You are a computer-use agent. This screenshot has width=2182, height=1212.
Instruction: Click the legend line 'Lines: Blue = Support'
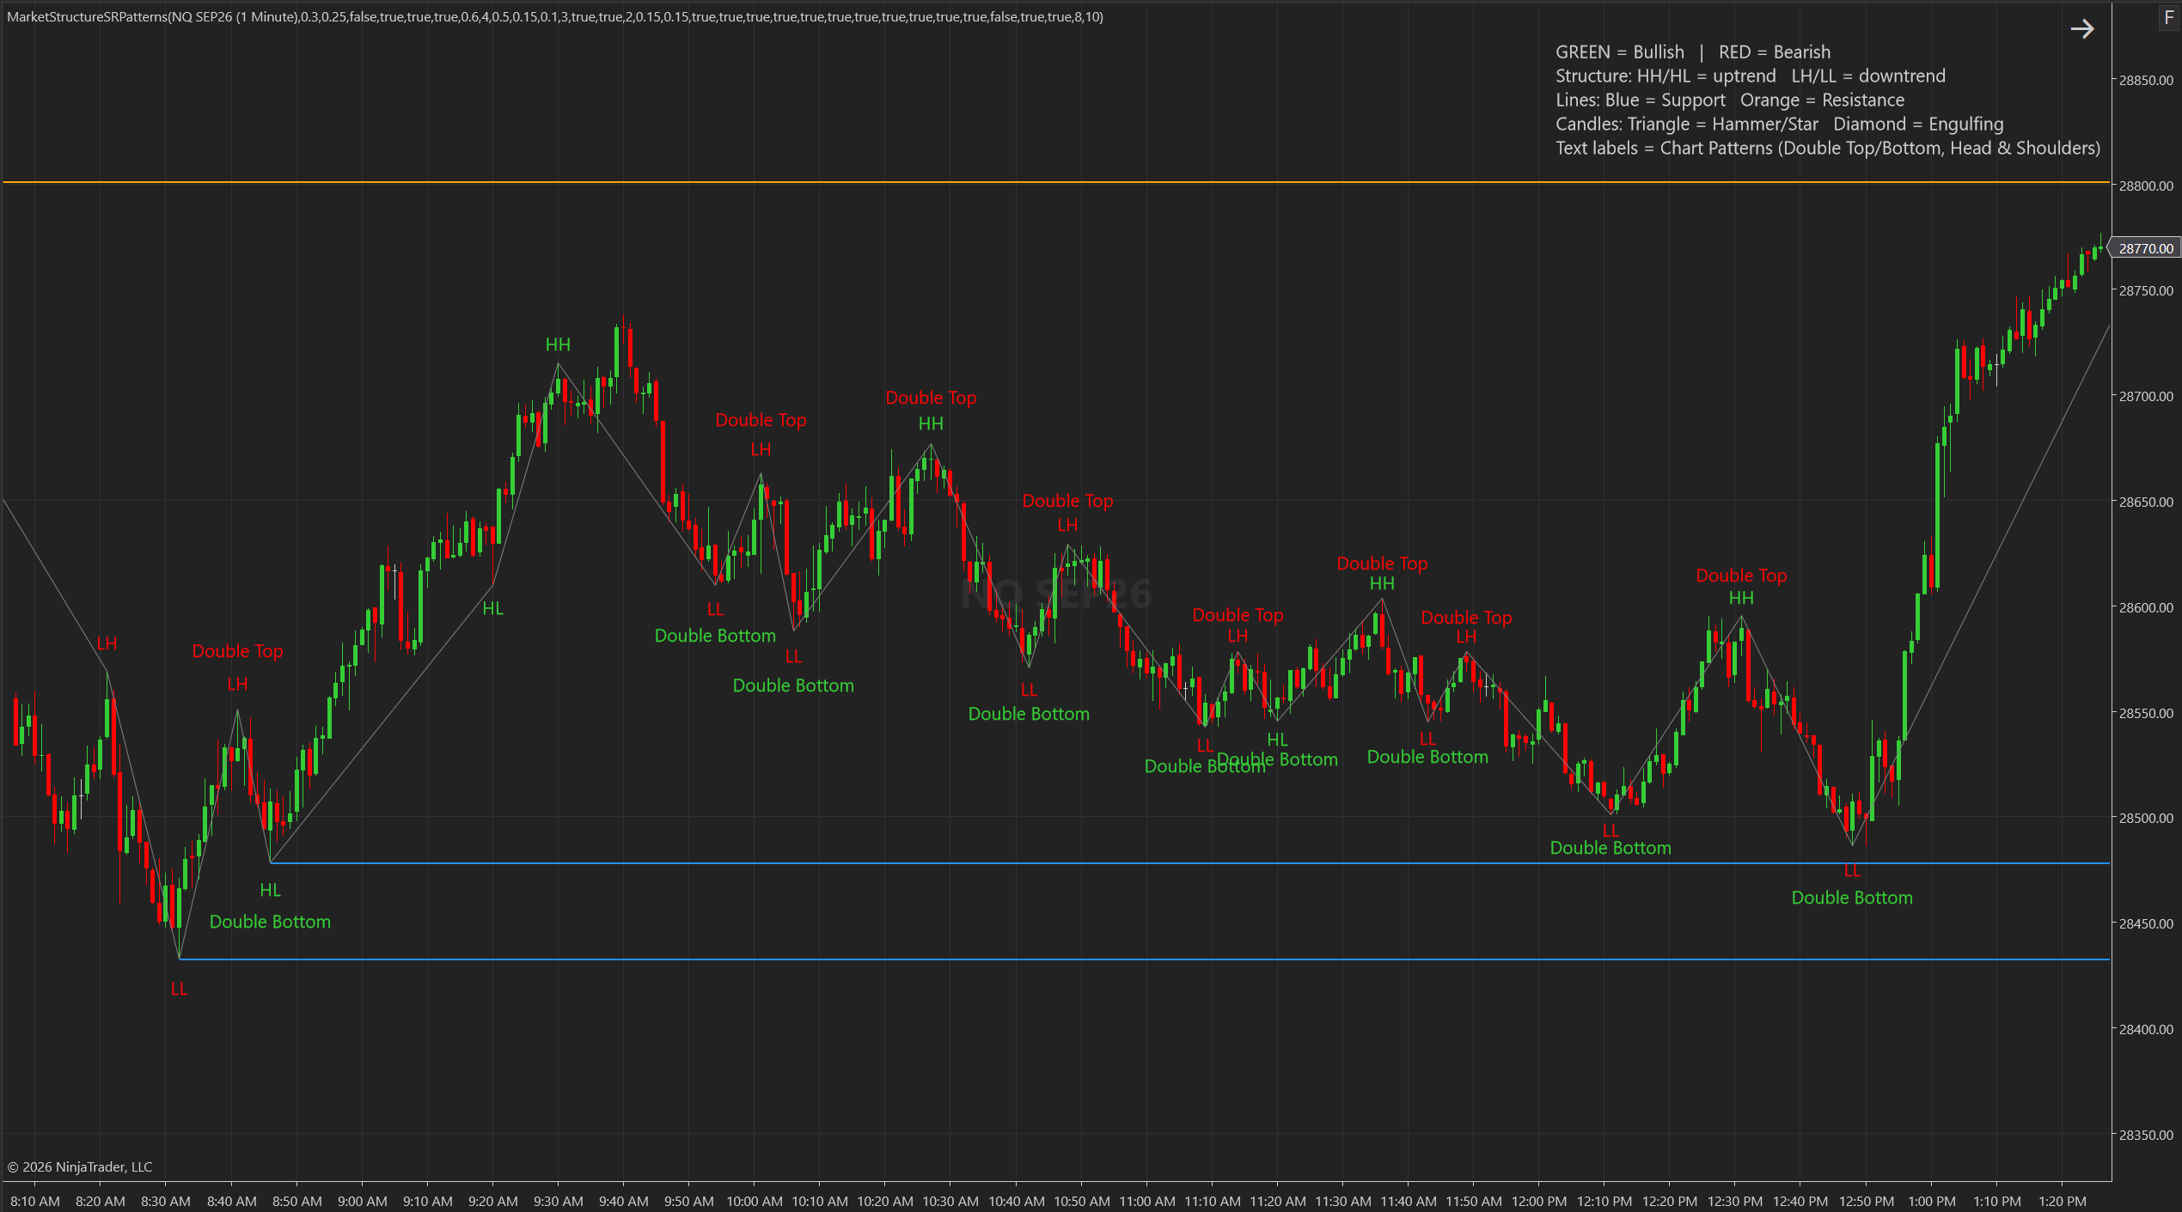[1729, 100]
